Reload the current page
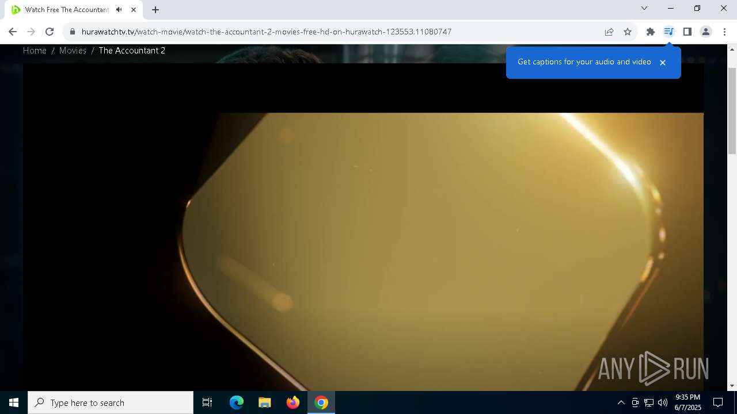The image size is (737, 414). point(50,32)
